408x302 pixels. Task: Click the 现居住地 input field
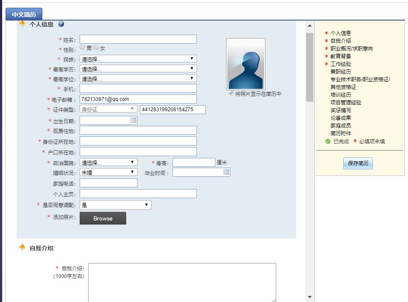coord(138,130)
